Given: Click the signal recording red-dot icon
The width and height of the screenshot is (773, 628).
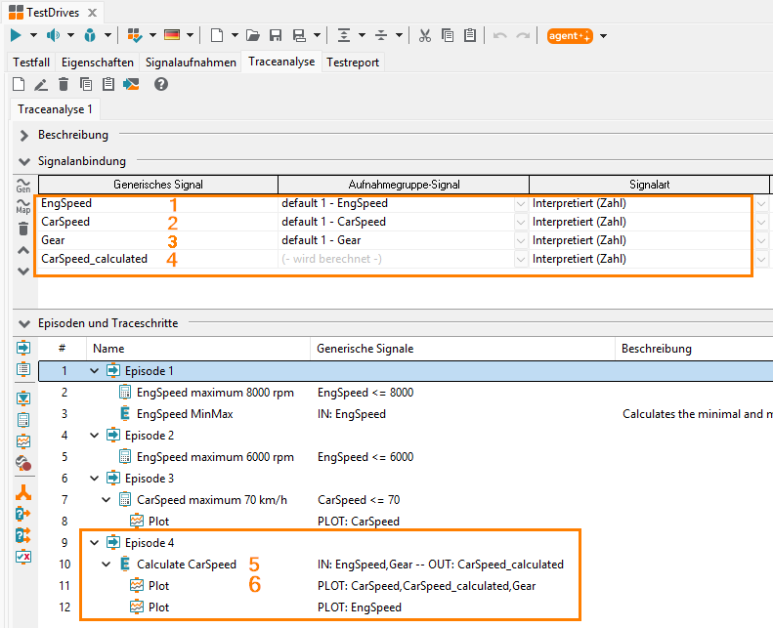Looking at the screenshot, I should [23, 463].
